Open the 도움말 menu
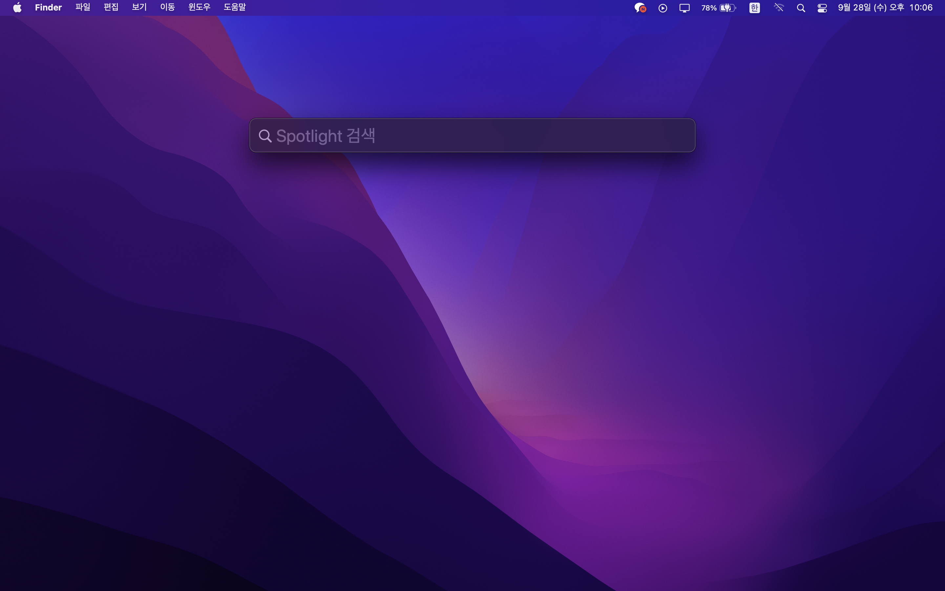The width and height of the screenshot is (945, 591). tap(234, 8)
